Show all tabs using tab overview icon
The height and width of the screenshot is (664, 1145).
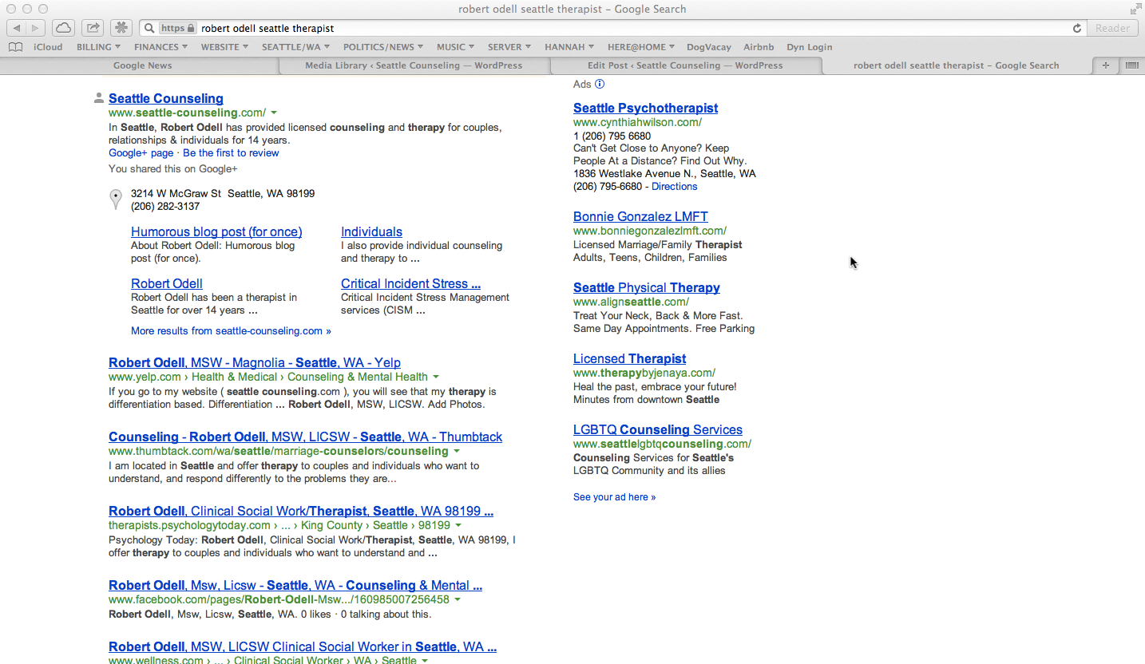(1131, 65)
